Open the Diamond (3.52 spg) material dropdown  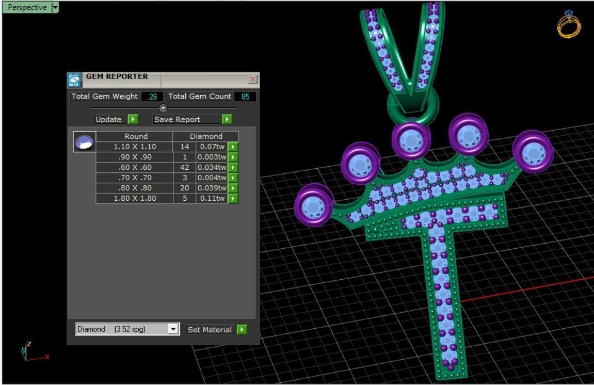(173, 329)
